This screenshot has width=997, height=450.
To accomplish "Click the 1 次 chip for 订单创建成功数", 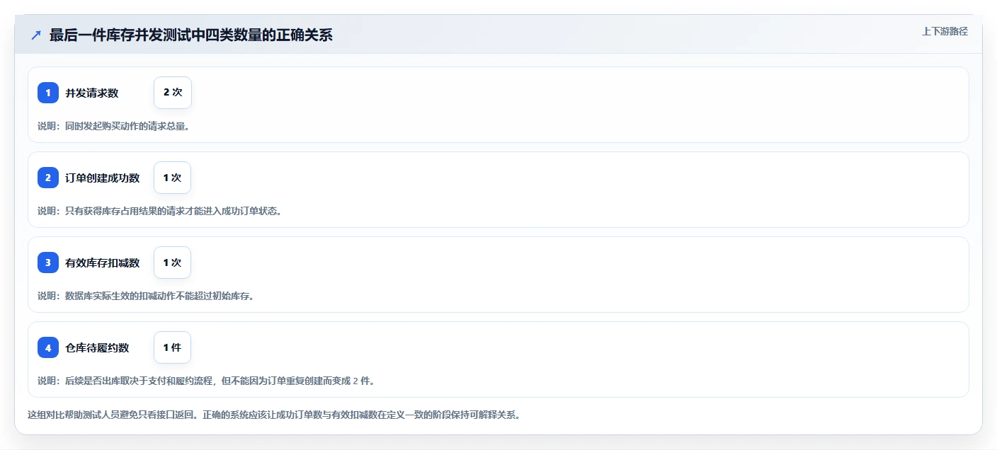I will 172,178.
